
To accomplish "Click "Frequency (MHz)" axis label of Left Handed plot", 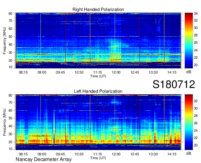I will coord(4,122).
